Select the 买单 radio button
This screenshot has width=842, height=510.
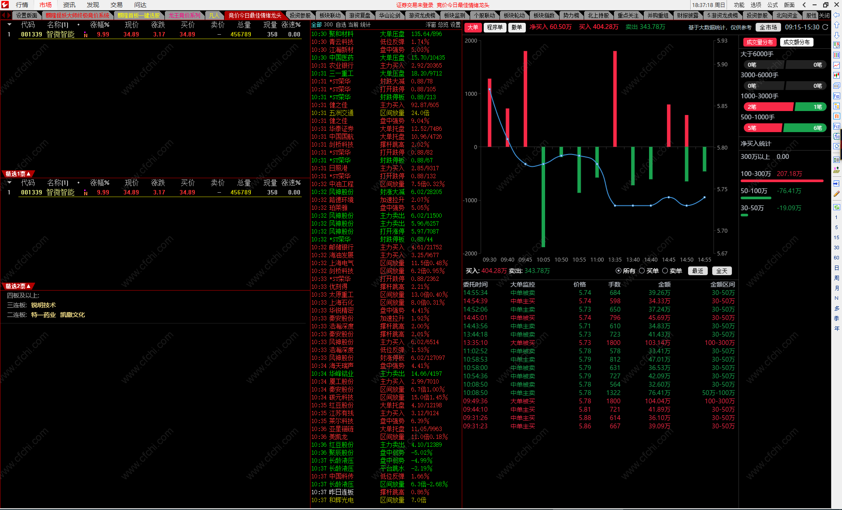(642, 271)
